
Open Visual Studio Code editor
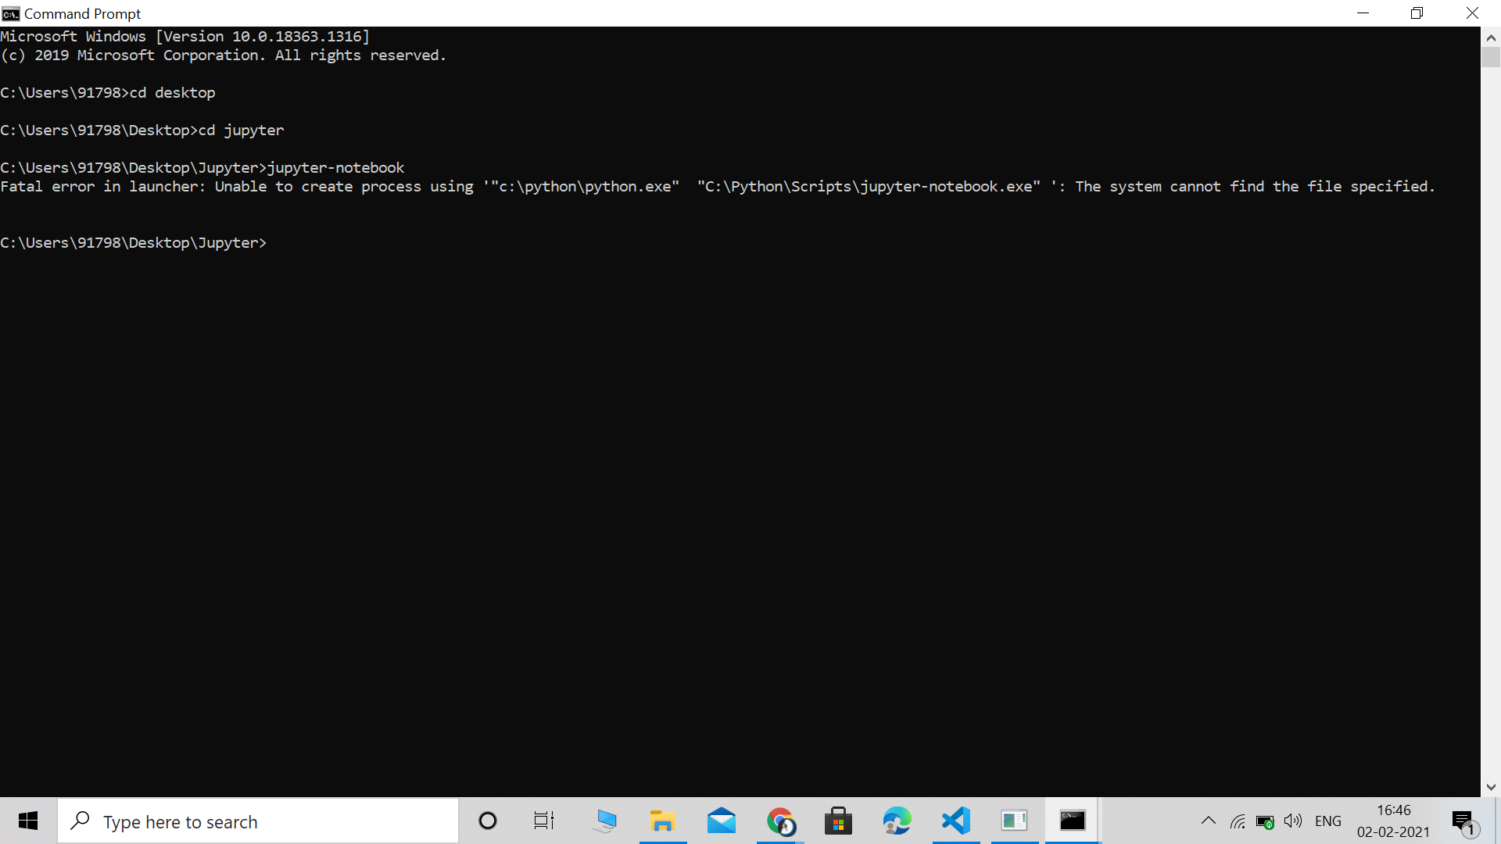click(x=955, y=821)
